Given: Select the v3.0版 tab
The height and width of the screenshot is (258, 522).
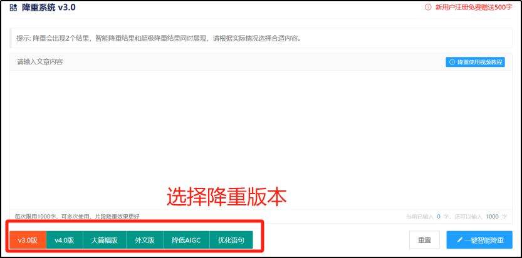Looking at the screenshot, I should point(28,240).
